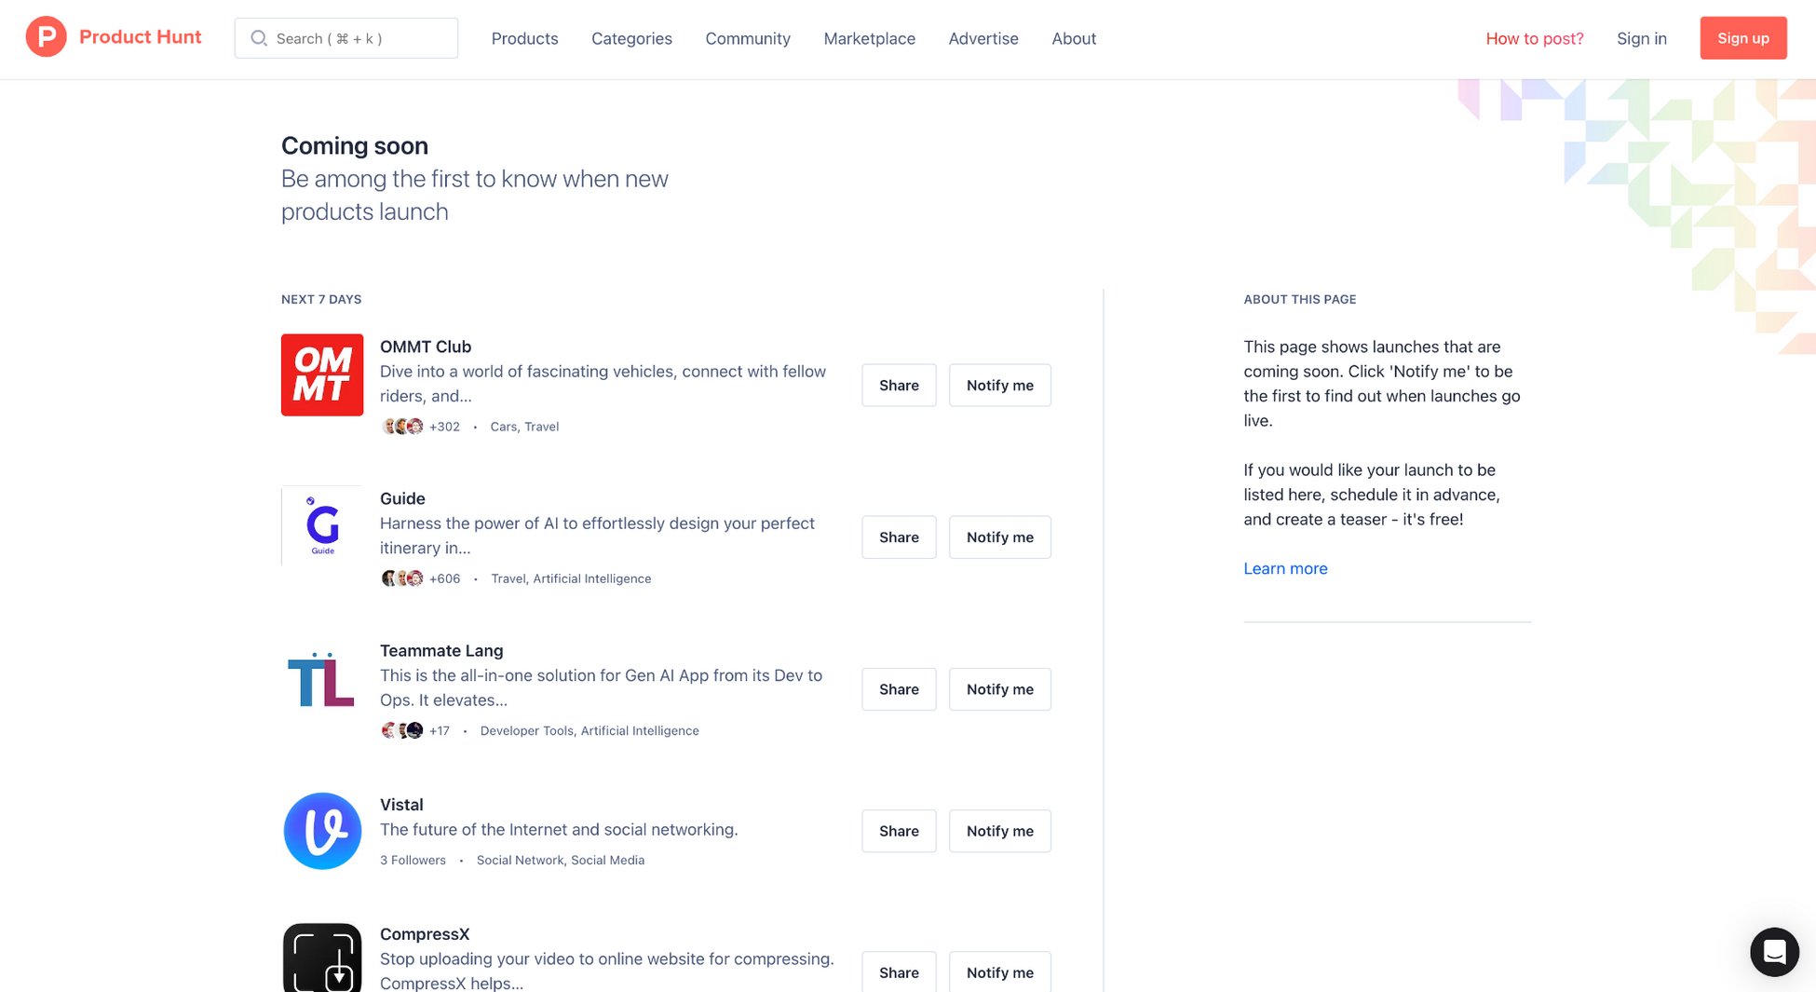Click "+302" follower count
The width and height of the screenshot is (1816, 992).
tap(444, 427)
